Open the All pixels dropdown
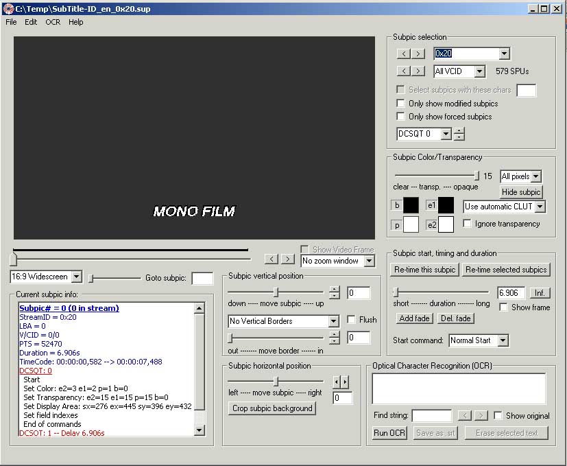Viewport: 567px width, 466px height. coord(536,176)
